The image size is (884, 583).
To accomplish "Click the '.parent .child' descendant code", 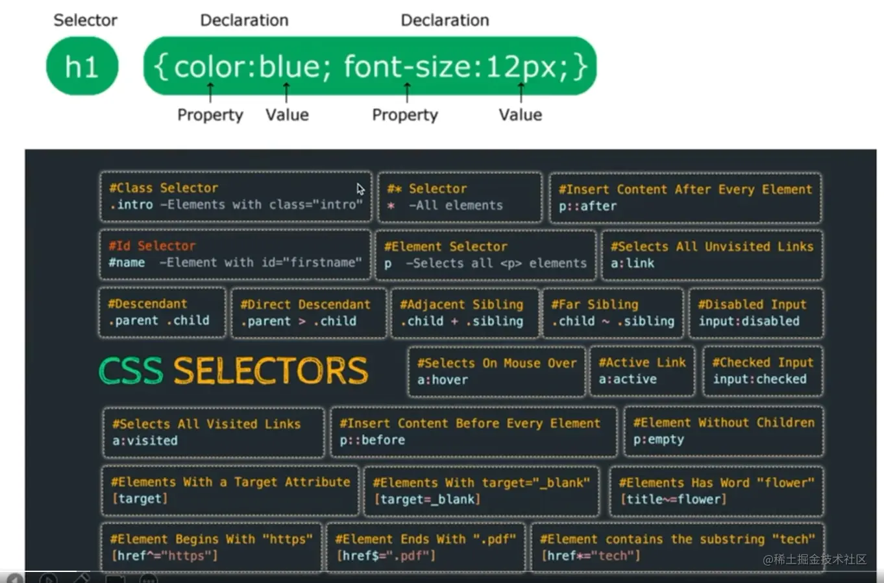I will click(x=159, y=320).
